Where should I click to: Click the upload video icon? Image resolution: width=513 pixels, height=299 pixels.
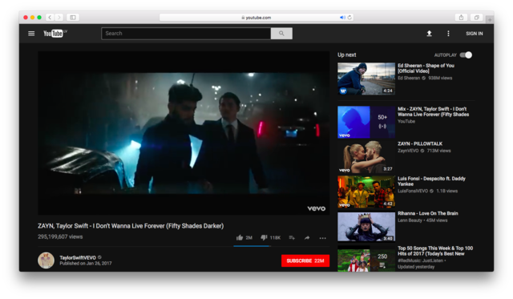click(430, 34)
